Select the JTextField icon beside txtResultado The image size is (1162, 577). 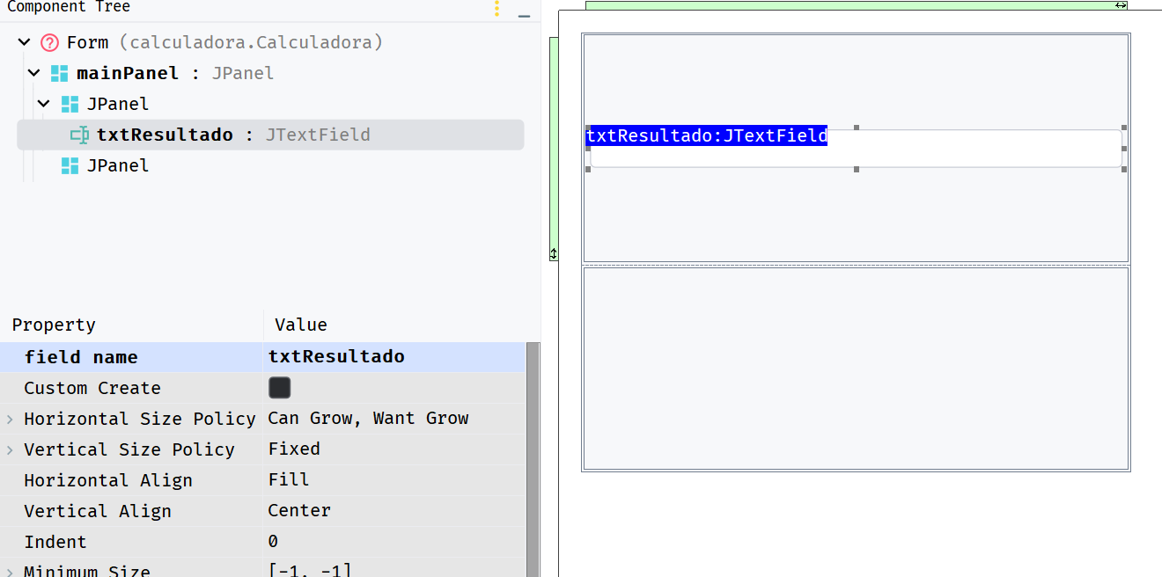click(x=79, y=135)
